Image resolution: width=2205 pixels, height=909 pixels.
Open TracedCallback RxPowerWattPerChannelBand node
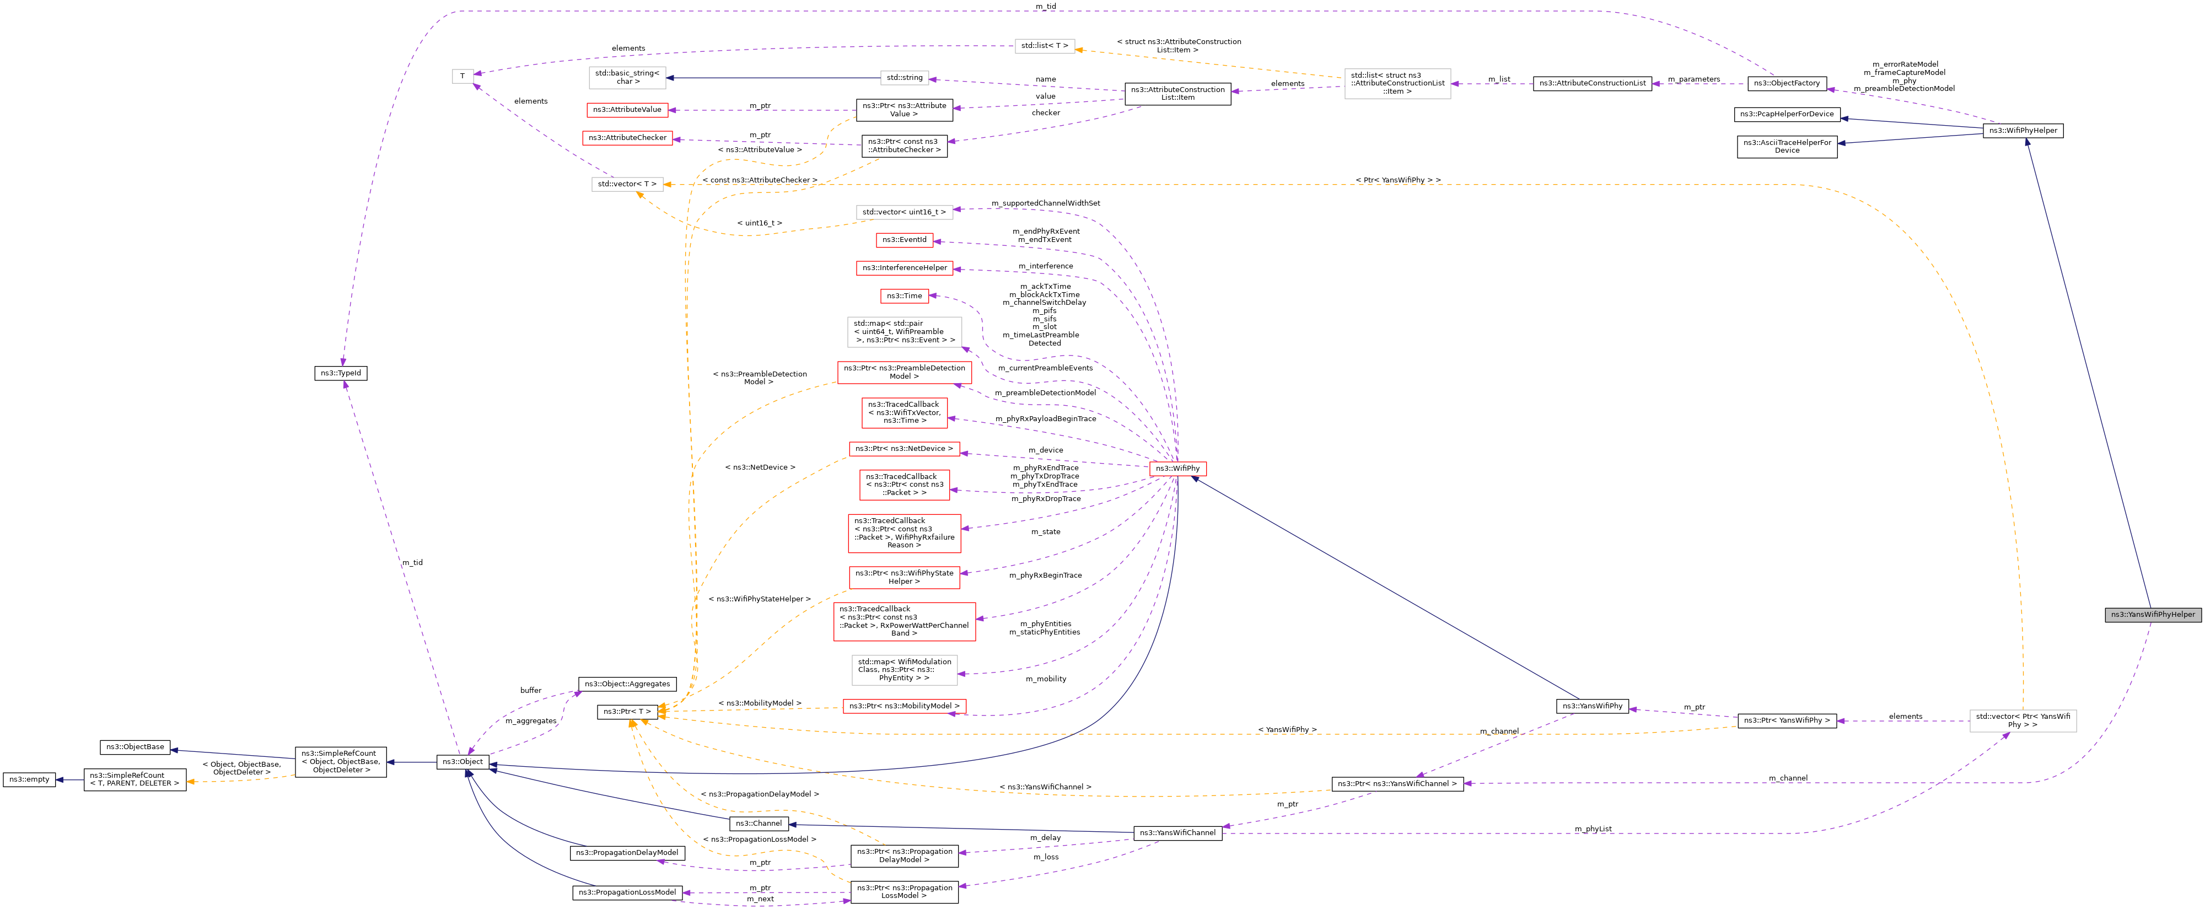coord(904,621)
